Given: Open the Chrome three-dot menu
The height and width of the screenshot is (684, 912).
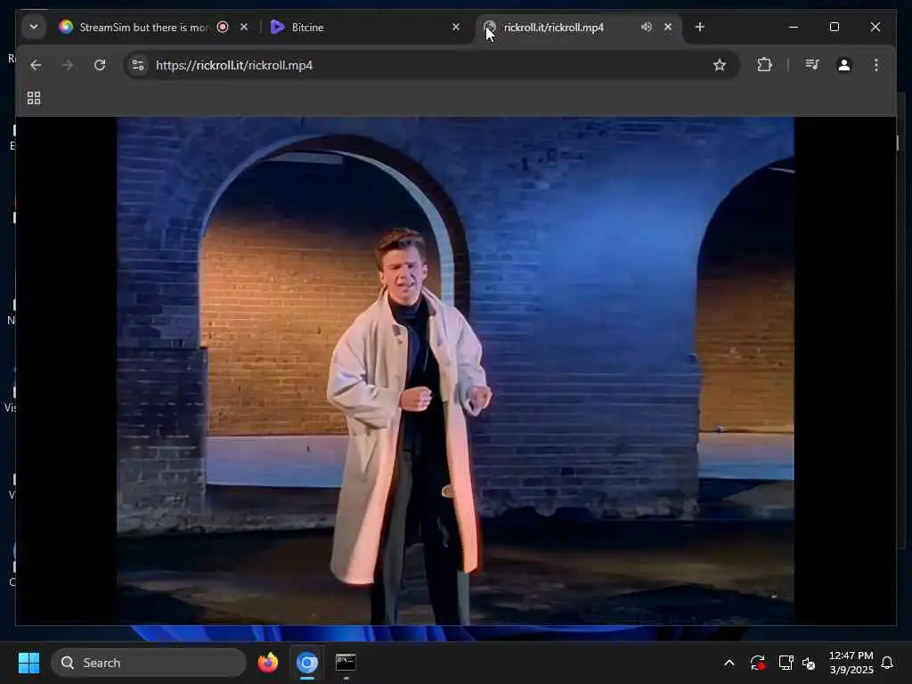Looking at the screenshot, I should [876, 65].
